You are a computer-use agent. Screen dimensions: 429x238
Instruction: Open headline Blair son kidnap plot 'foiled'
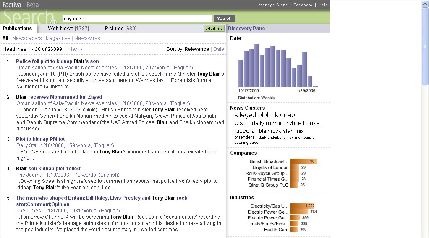click(x=49, y=169)
